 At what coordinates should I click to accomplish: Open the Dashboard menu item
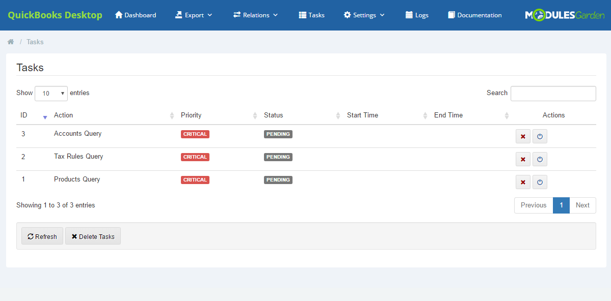click(136, 15)
